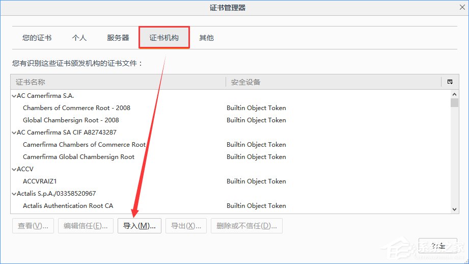Image resolution: width=469 pixels, height=264 pixels.
Task: Switch to the 个人 tab
Action: click(79, 38)
